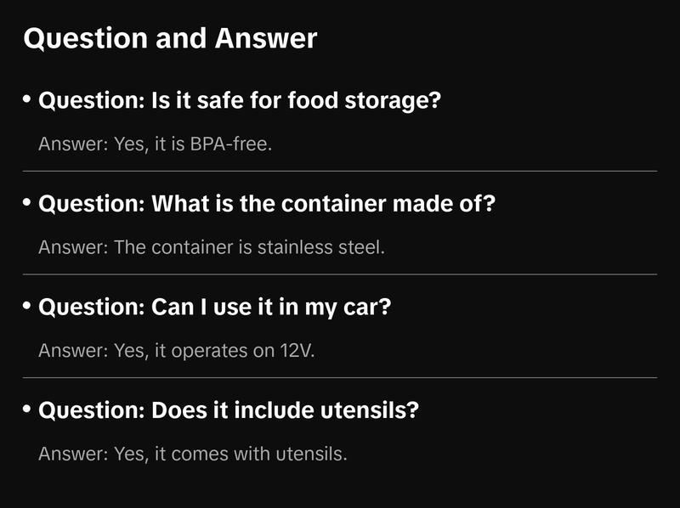Select the answer about the stainless steel container
This screenshot has height=508, width=680.
point(212,248)
